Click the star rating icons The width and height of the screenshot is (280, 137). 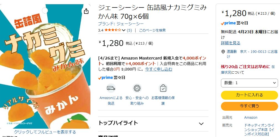(113, 30)
